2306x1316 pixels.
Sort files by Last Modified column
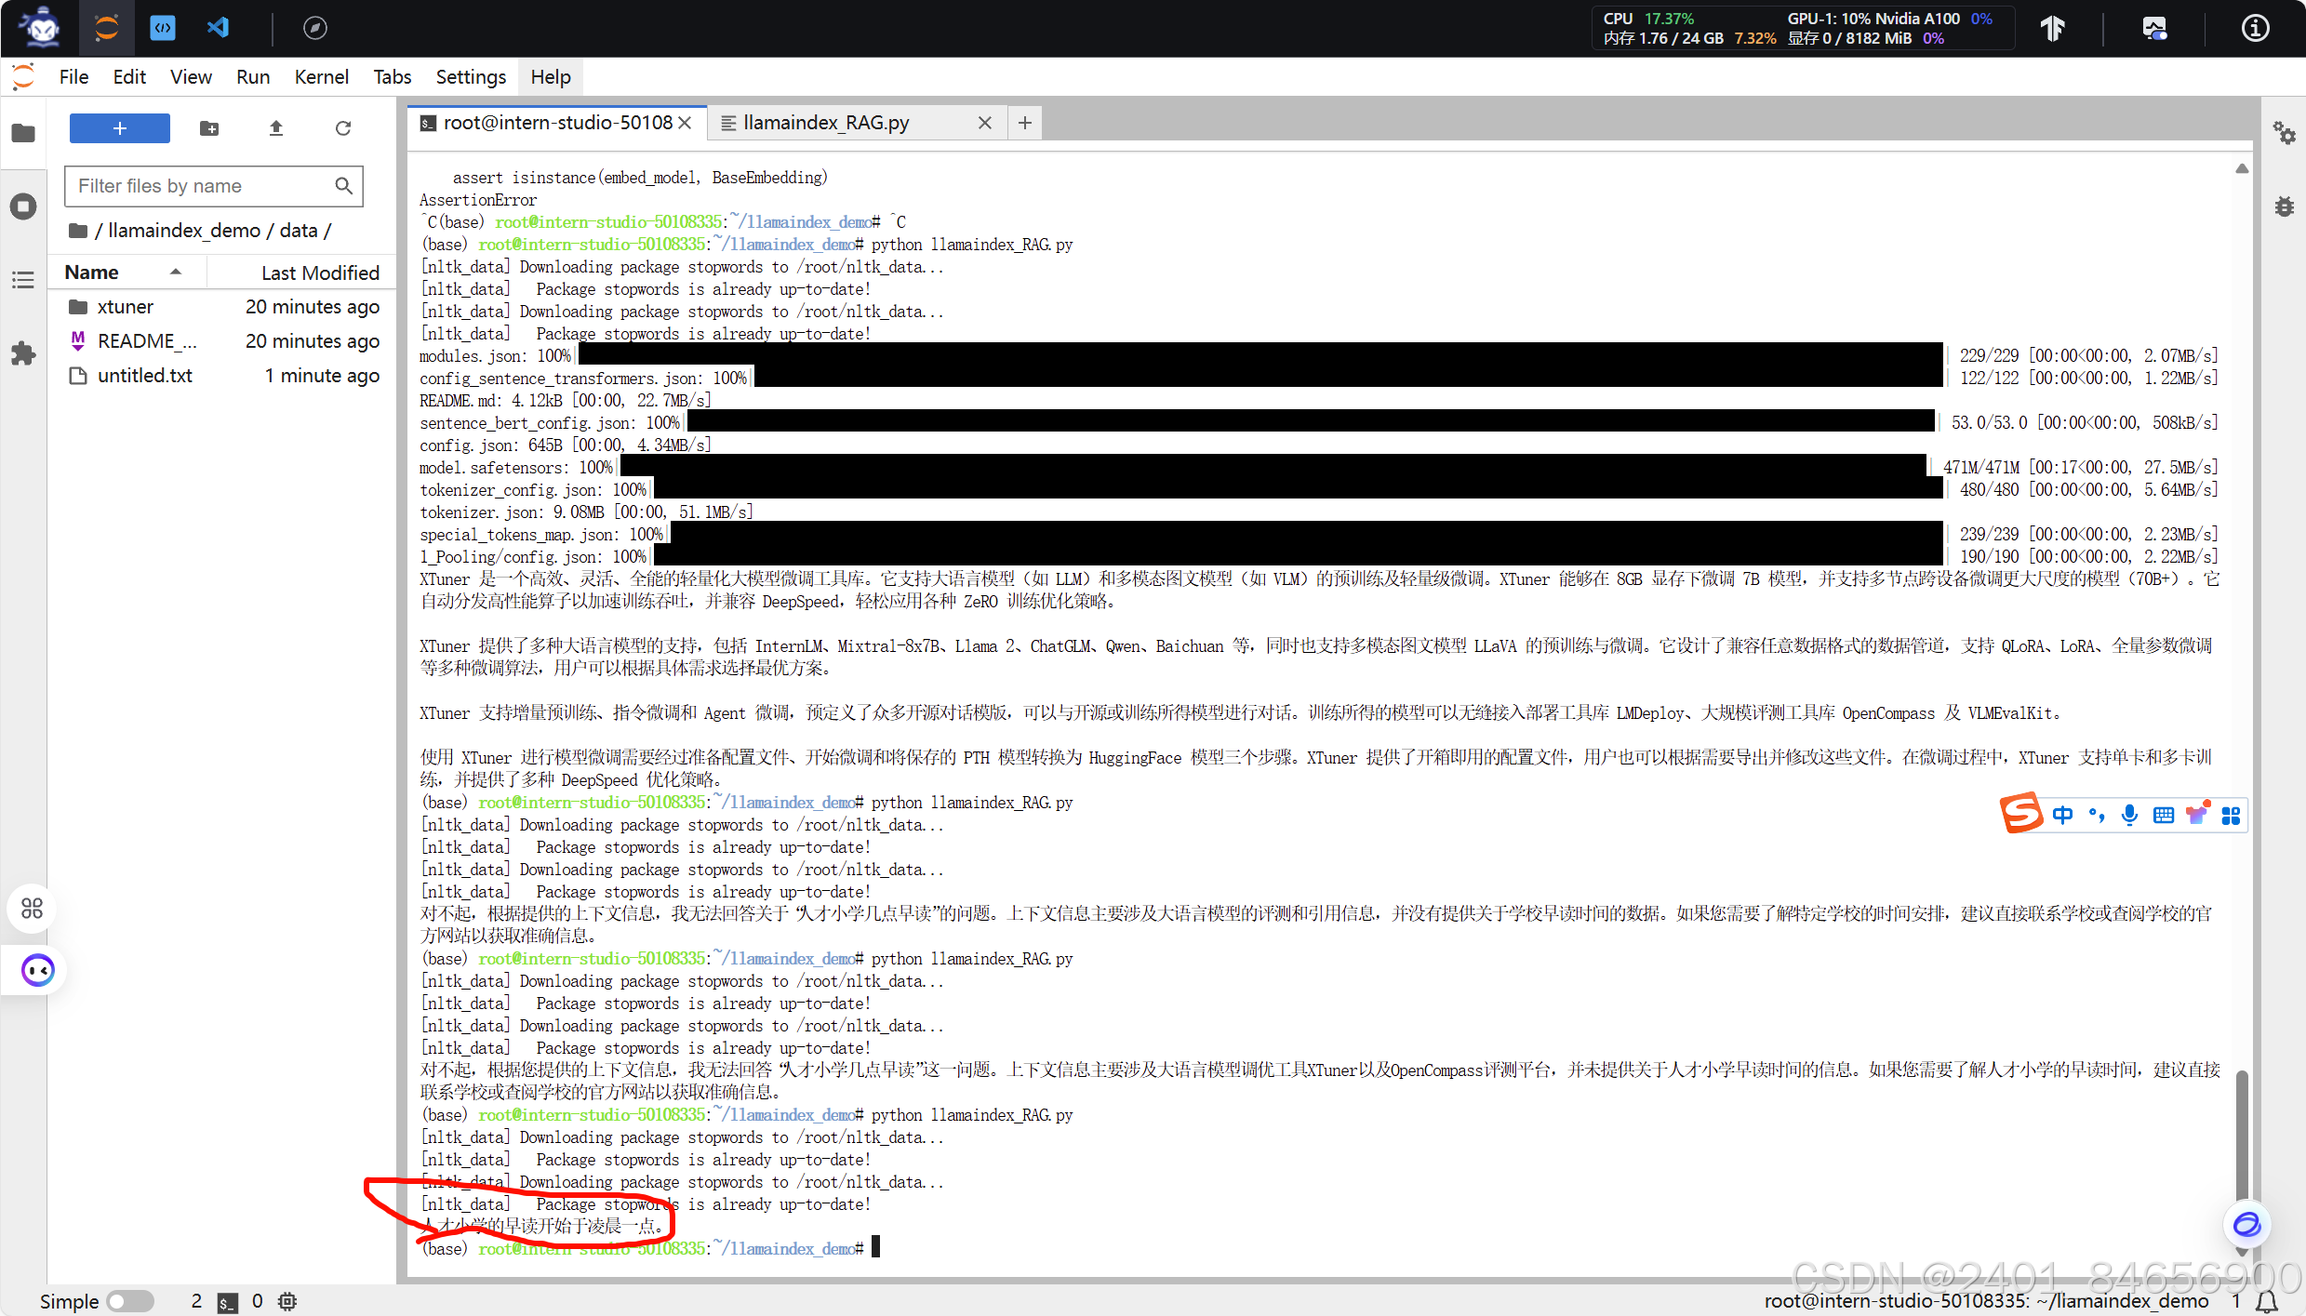pyautogui.click(x=319, y=273)
